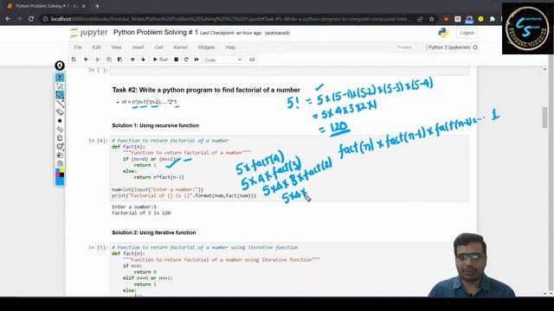The width and height of the screenshot is (554, 311).
Task: Click the 'Solution 2: Using iterative function' heading
Action: coord(154,232)
